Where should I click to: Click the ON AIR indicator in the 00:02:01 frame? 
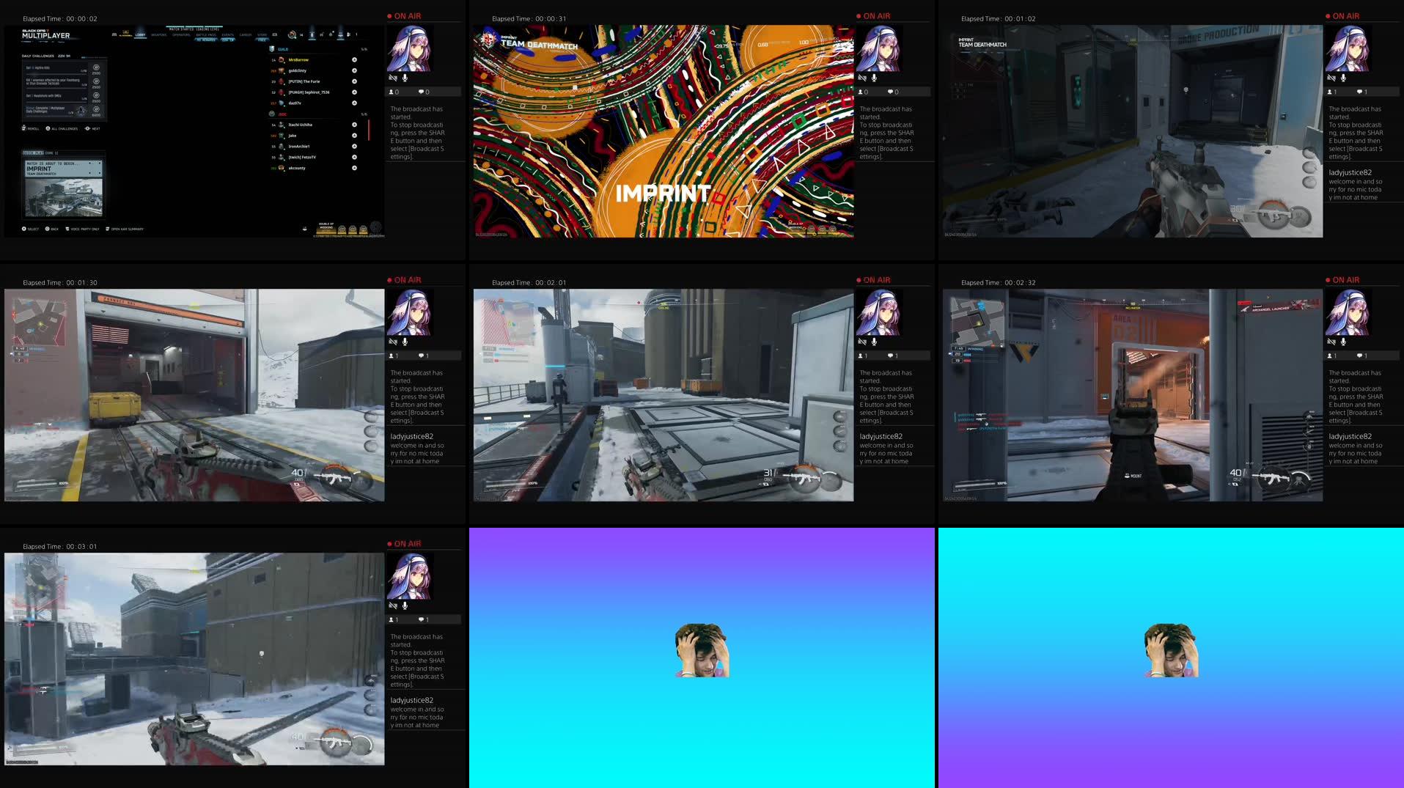pyautogui.click(x=873, y=280)
